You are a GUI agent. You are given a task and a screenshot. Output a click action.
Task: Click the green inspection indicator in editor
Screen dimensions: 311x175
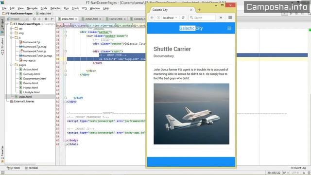coord(310,30)
